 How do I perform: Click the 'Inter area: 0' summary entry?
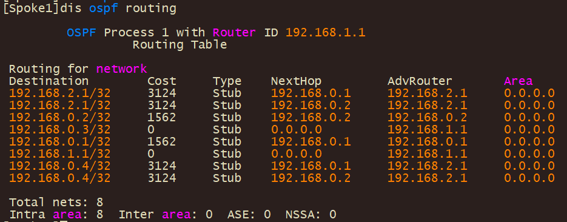pos(166,214)
